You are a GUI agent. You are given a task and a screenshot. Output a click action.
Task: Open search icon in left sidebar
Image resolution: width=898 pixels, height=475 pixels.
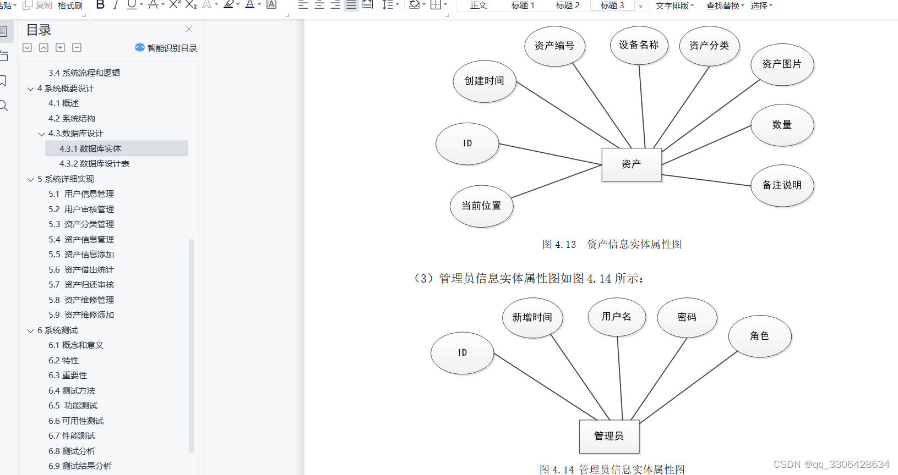tap(4, 106)
